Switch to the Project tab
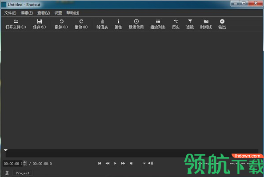Screen dimensions: 264x177 pos(23,173)
